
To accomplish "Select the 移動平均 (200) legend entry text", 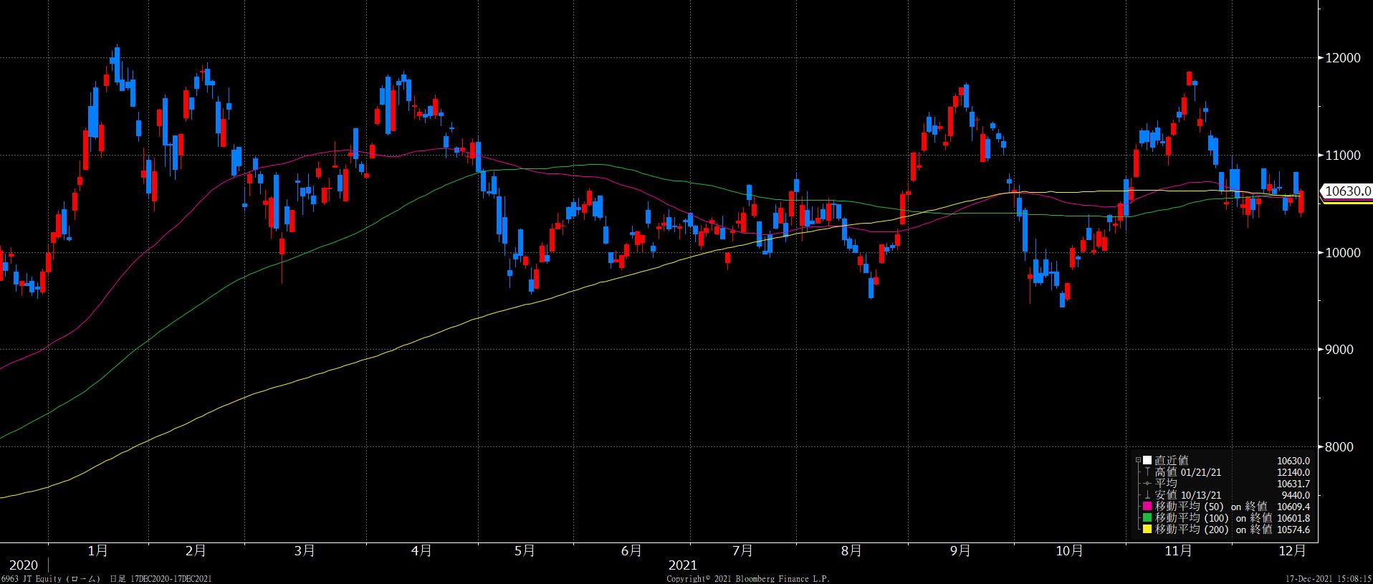I will pyautogui.click(x=1192, y=530).
